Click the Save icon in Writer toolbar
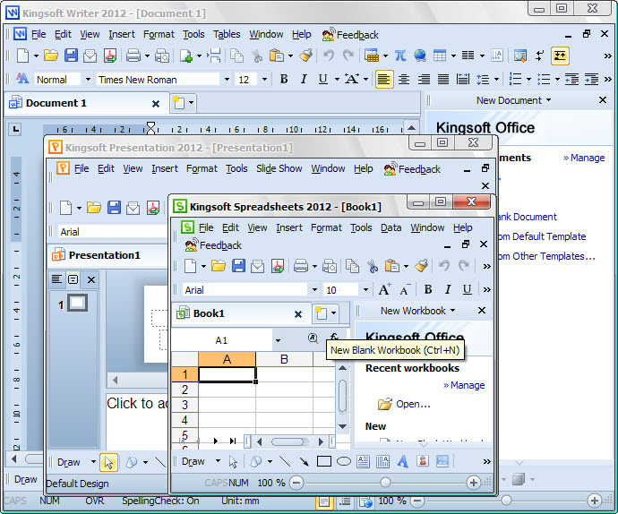Image resolution: width=618 pixels, height=514 pixels. [71, 56]
